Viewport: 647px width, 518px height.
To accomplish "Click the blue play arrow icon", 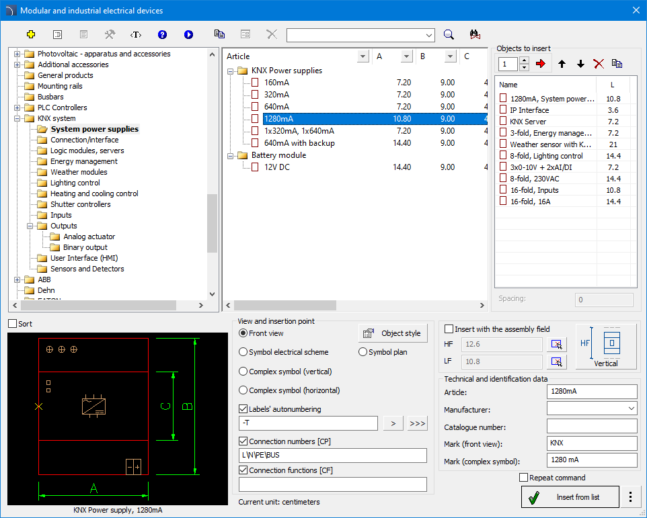I will click(x=188, y=35).
